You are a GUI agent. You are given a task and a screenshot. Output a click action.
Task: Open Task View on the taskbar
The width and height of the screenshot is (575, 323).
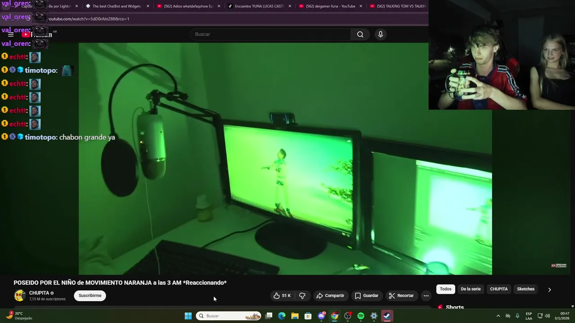(269, 316)
